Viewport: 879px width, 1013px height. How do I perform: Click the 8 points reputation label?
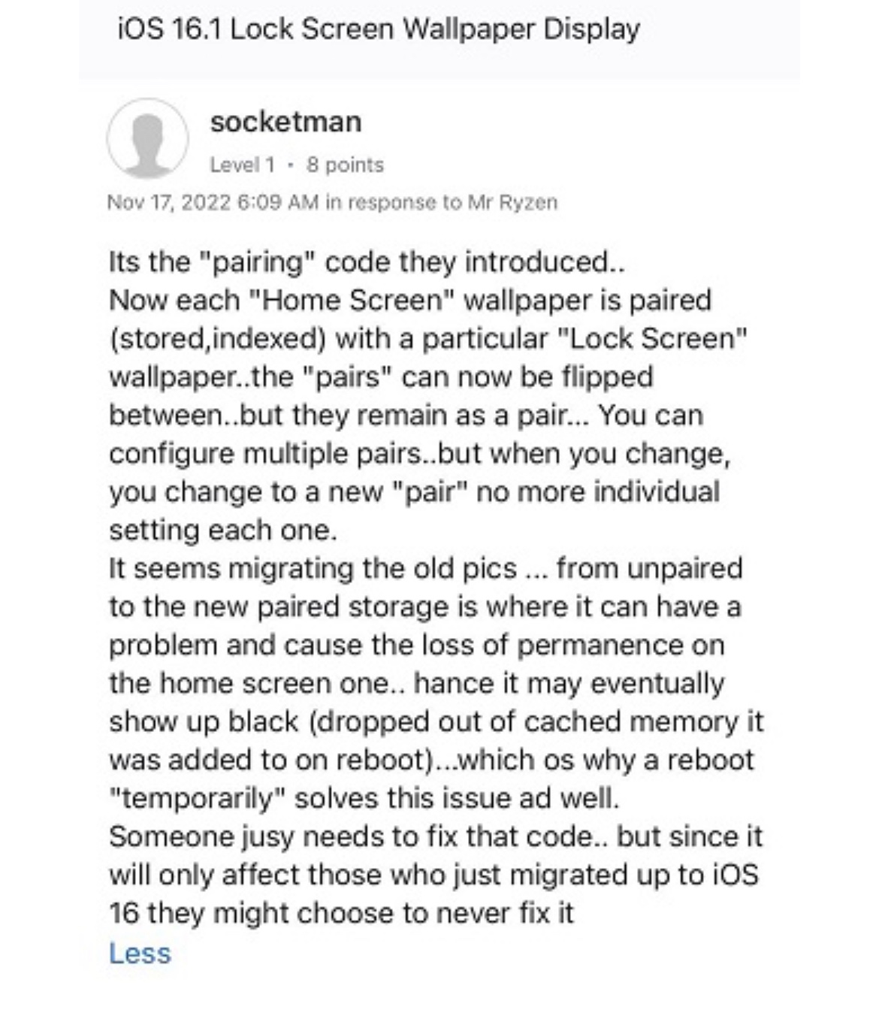pos(345,165)
